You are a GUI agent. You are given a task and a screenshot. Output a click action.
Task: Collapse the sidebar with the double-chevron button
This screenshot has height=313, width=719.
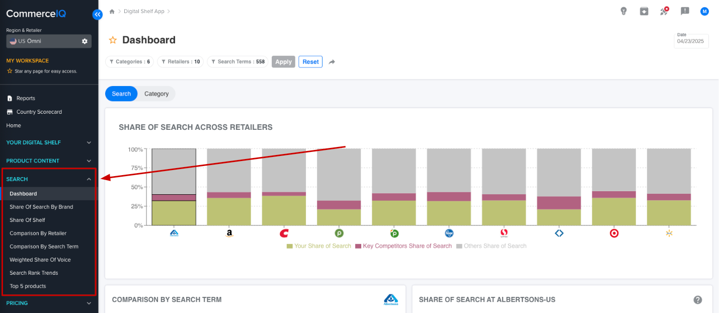[97, 15]
